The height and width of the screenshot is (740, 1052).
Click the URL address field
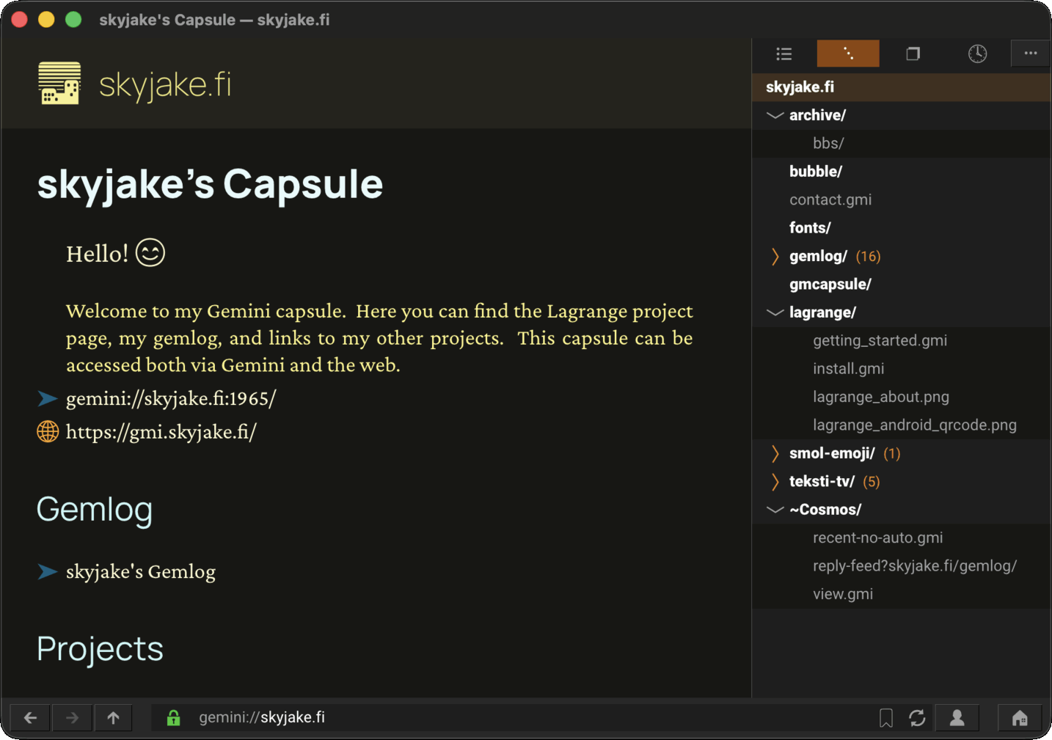tap(514, 718)
